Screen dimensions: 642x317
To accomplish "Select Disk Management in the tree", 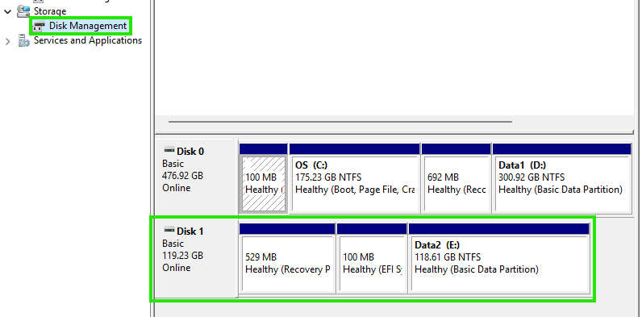I will coord(88,26).
